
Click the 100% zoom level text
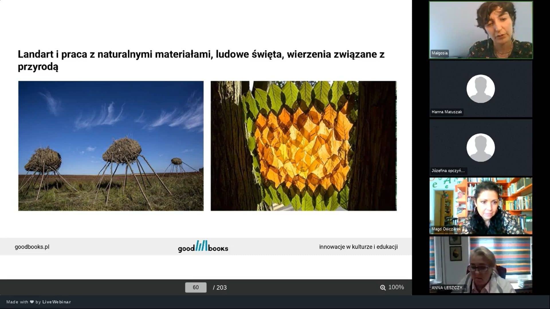coord(396,287)
